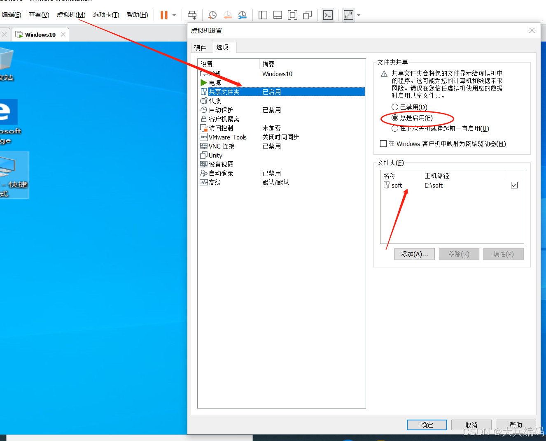Image resolution: width=546 pixels, height=441 pixels.
Task: Take a snapshot using the snapshot clock icon
Action: tap(212, 15)
